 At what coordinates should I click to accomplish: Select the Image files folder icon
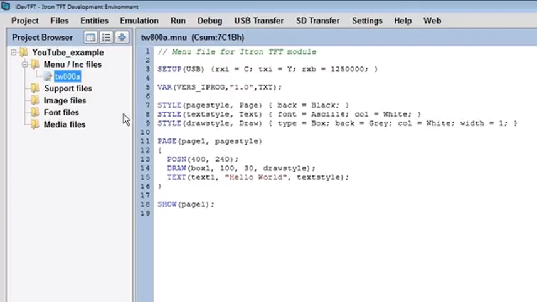point(35,100)
